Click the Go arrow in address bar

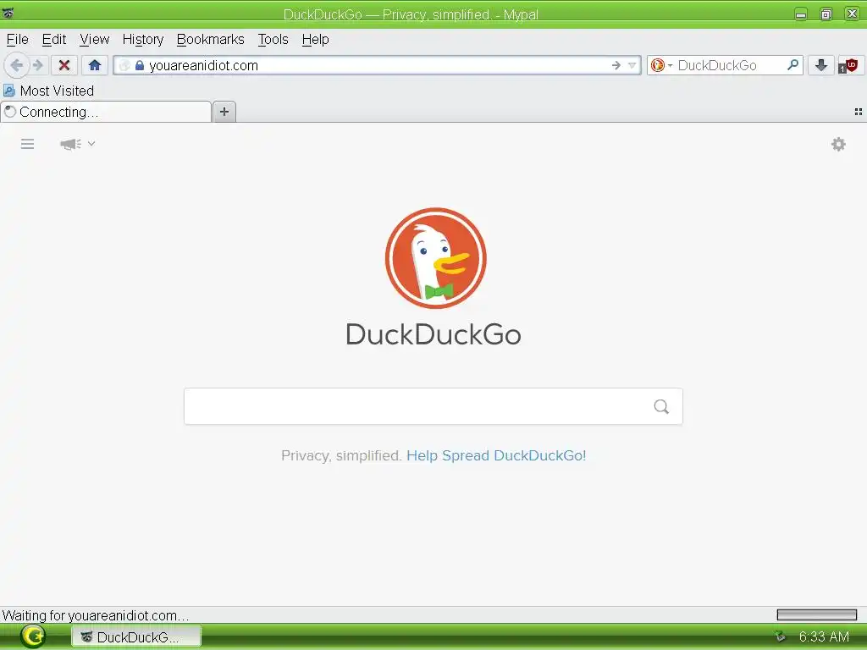click(616, 65)
